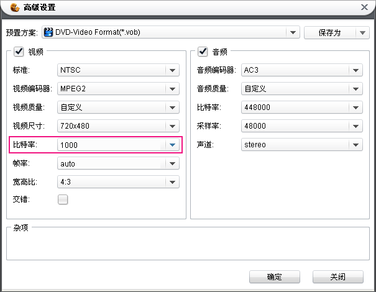Open the 视频编码器 MPEG2 dropdown

click(x=172, y=89)
